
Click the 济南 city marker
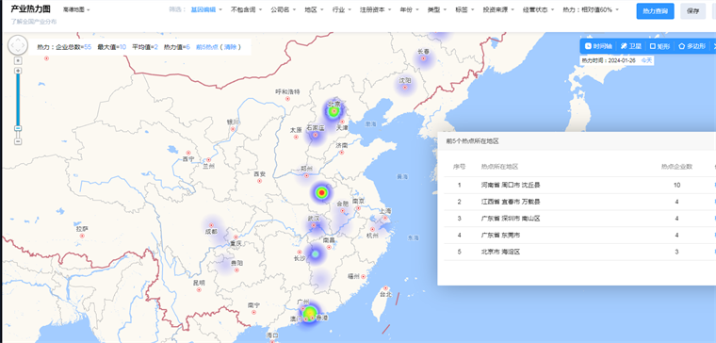point(342,152)
